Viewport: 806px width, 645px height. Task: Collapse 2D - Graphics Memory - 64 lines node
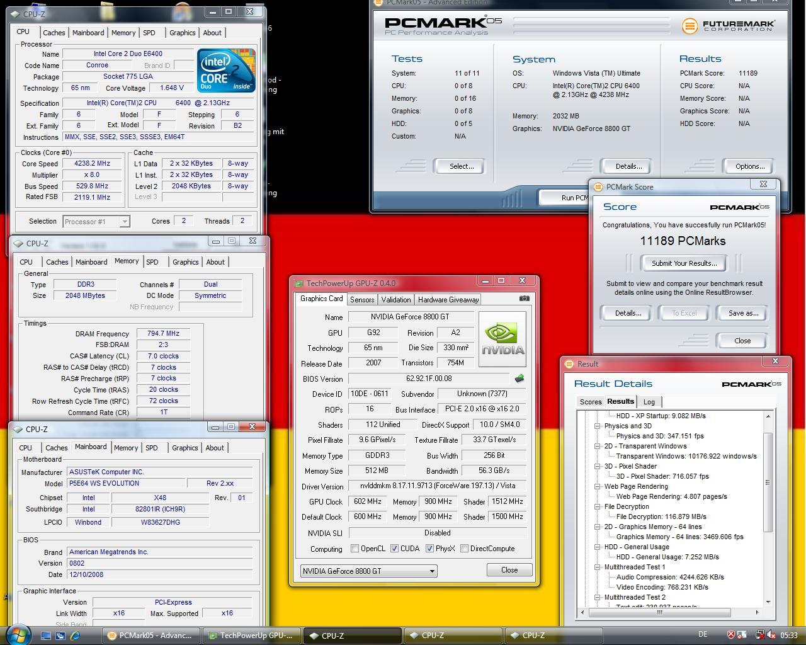597,527
